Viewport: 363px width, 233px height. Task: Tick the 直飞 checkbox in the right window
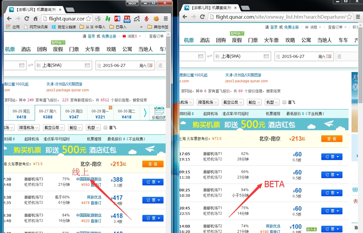pos(284,102)
